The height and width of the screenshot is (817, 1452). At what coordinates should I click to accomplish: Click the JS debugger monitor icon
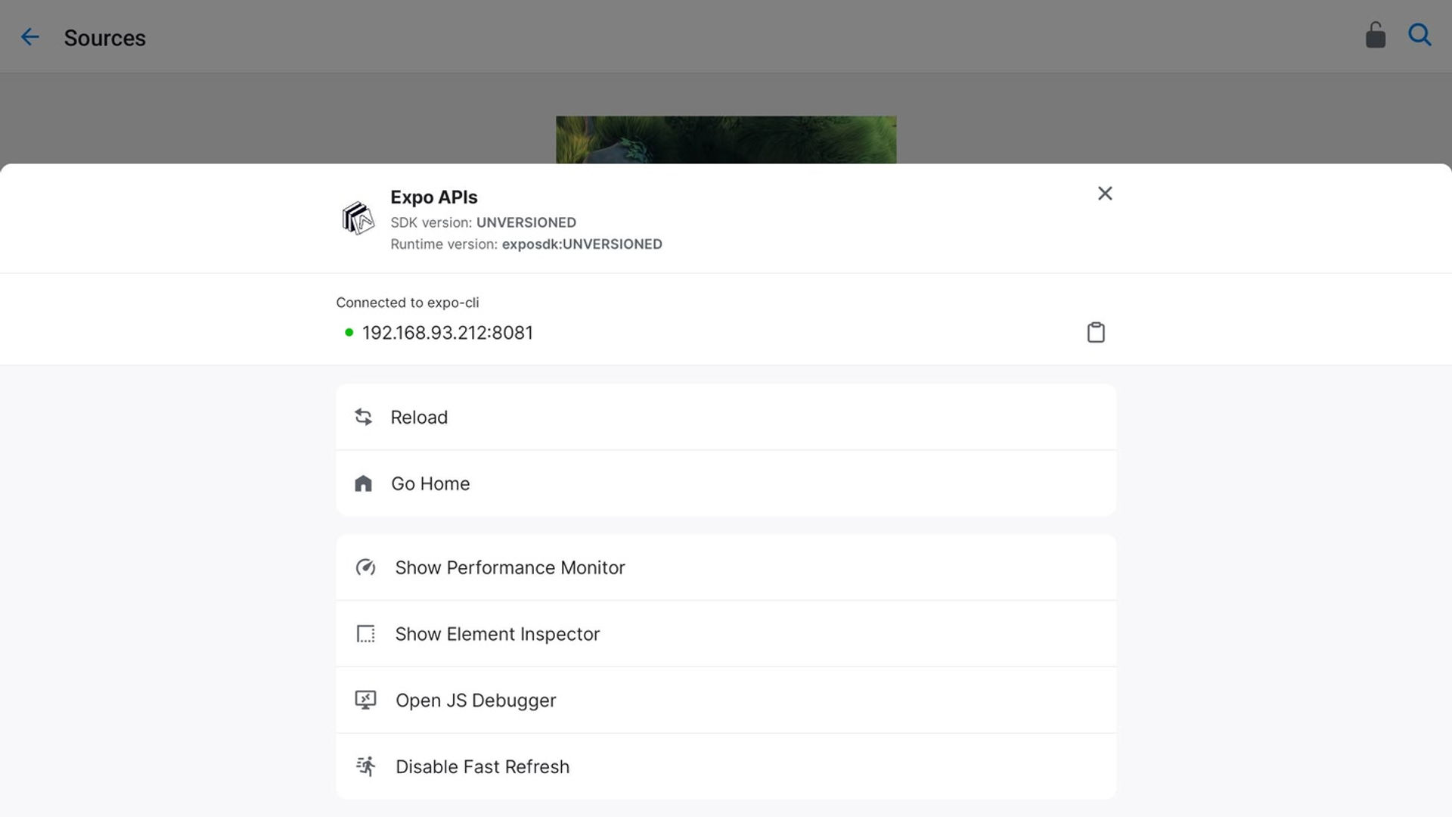coord(365,700)
